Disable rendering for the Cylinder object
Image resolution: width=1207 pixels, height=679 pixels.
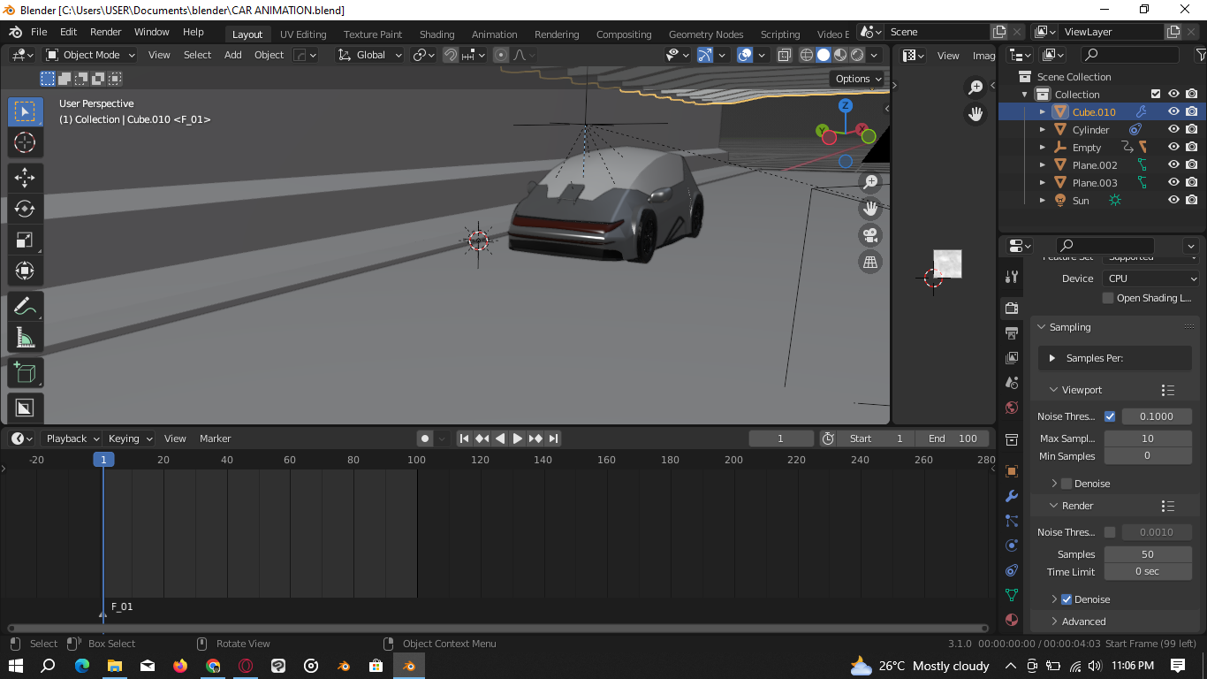click(1192, 129)
